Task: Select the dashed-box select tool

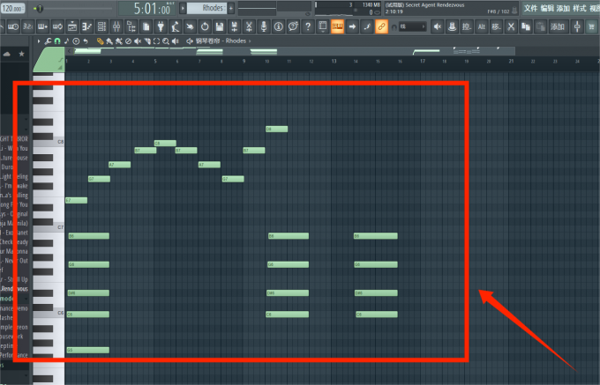Action: coord(156,41)
